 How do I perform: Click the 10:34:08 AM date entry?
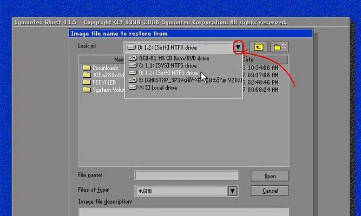pos(263,68)
